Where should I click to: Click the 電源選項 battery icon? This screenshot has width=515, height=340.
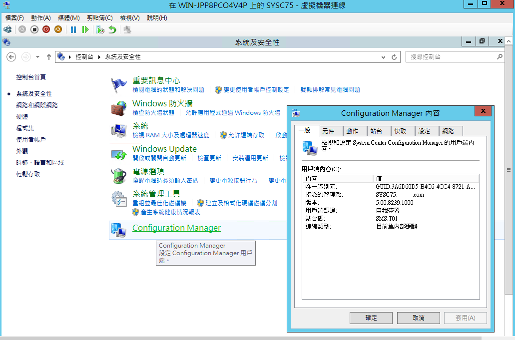[x=118, y=176]
